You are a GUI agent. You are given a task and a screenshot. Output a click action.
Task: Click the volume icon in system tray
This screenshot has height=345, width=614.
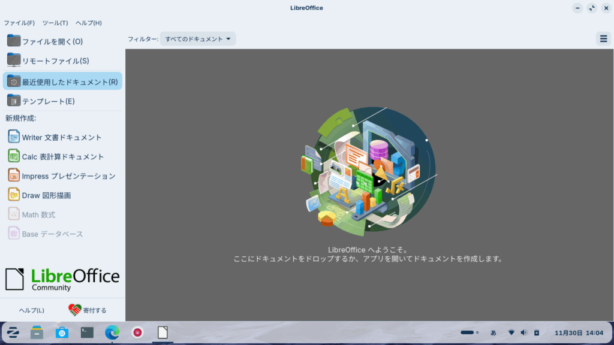click(x=524, y=332)
